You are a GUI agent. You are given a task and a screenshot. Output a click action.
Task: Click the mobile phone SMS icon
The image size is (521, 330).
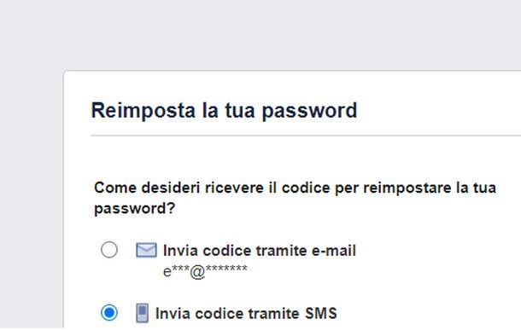click(143, 313)
